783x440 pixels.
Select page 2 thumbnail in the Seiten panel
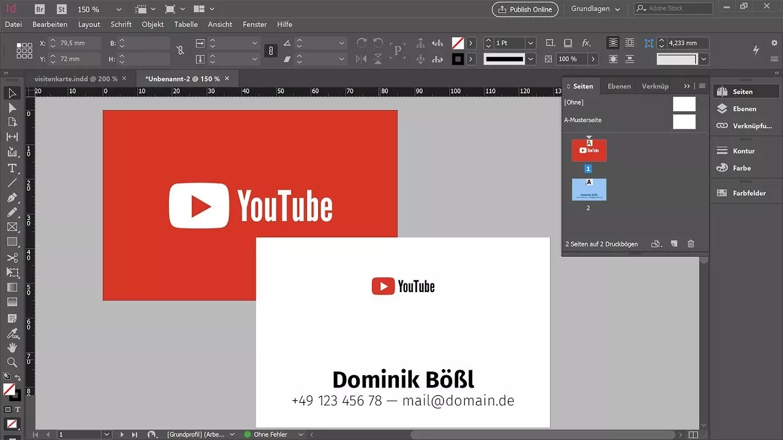[588, 189]
